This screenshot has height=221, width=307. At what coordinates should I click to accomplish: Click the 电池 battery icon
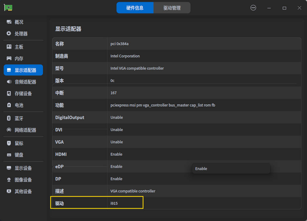point(9,105)
